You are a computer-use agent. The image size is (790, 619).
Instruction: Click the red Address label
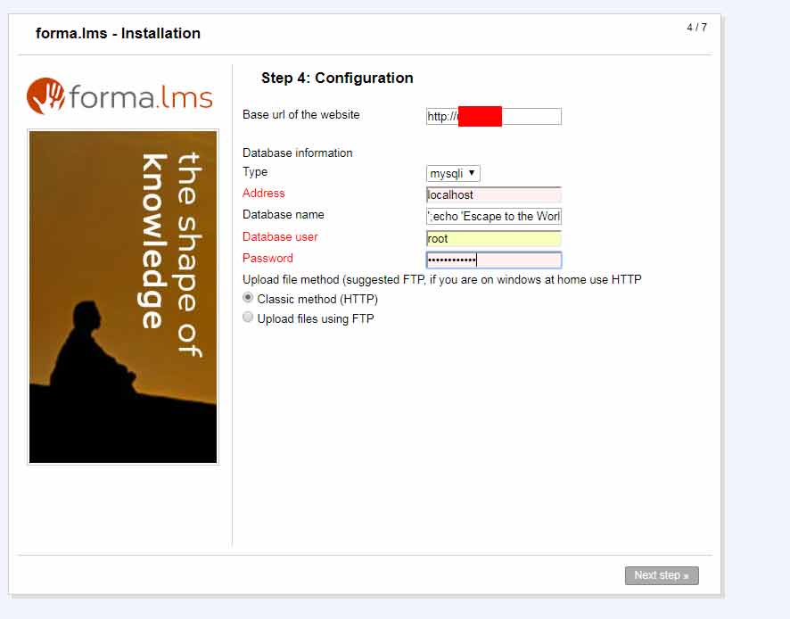click(x=264, y=194)
